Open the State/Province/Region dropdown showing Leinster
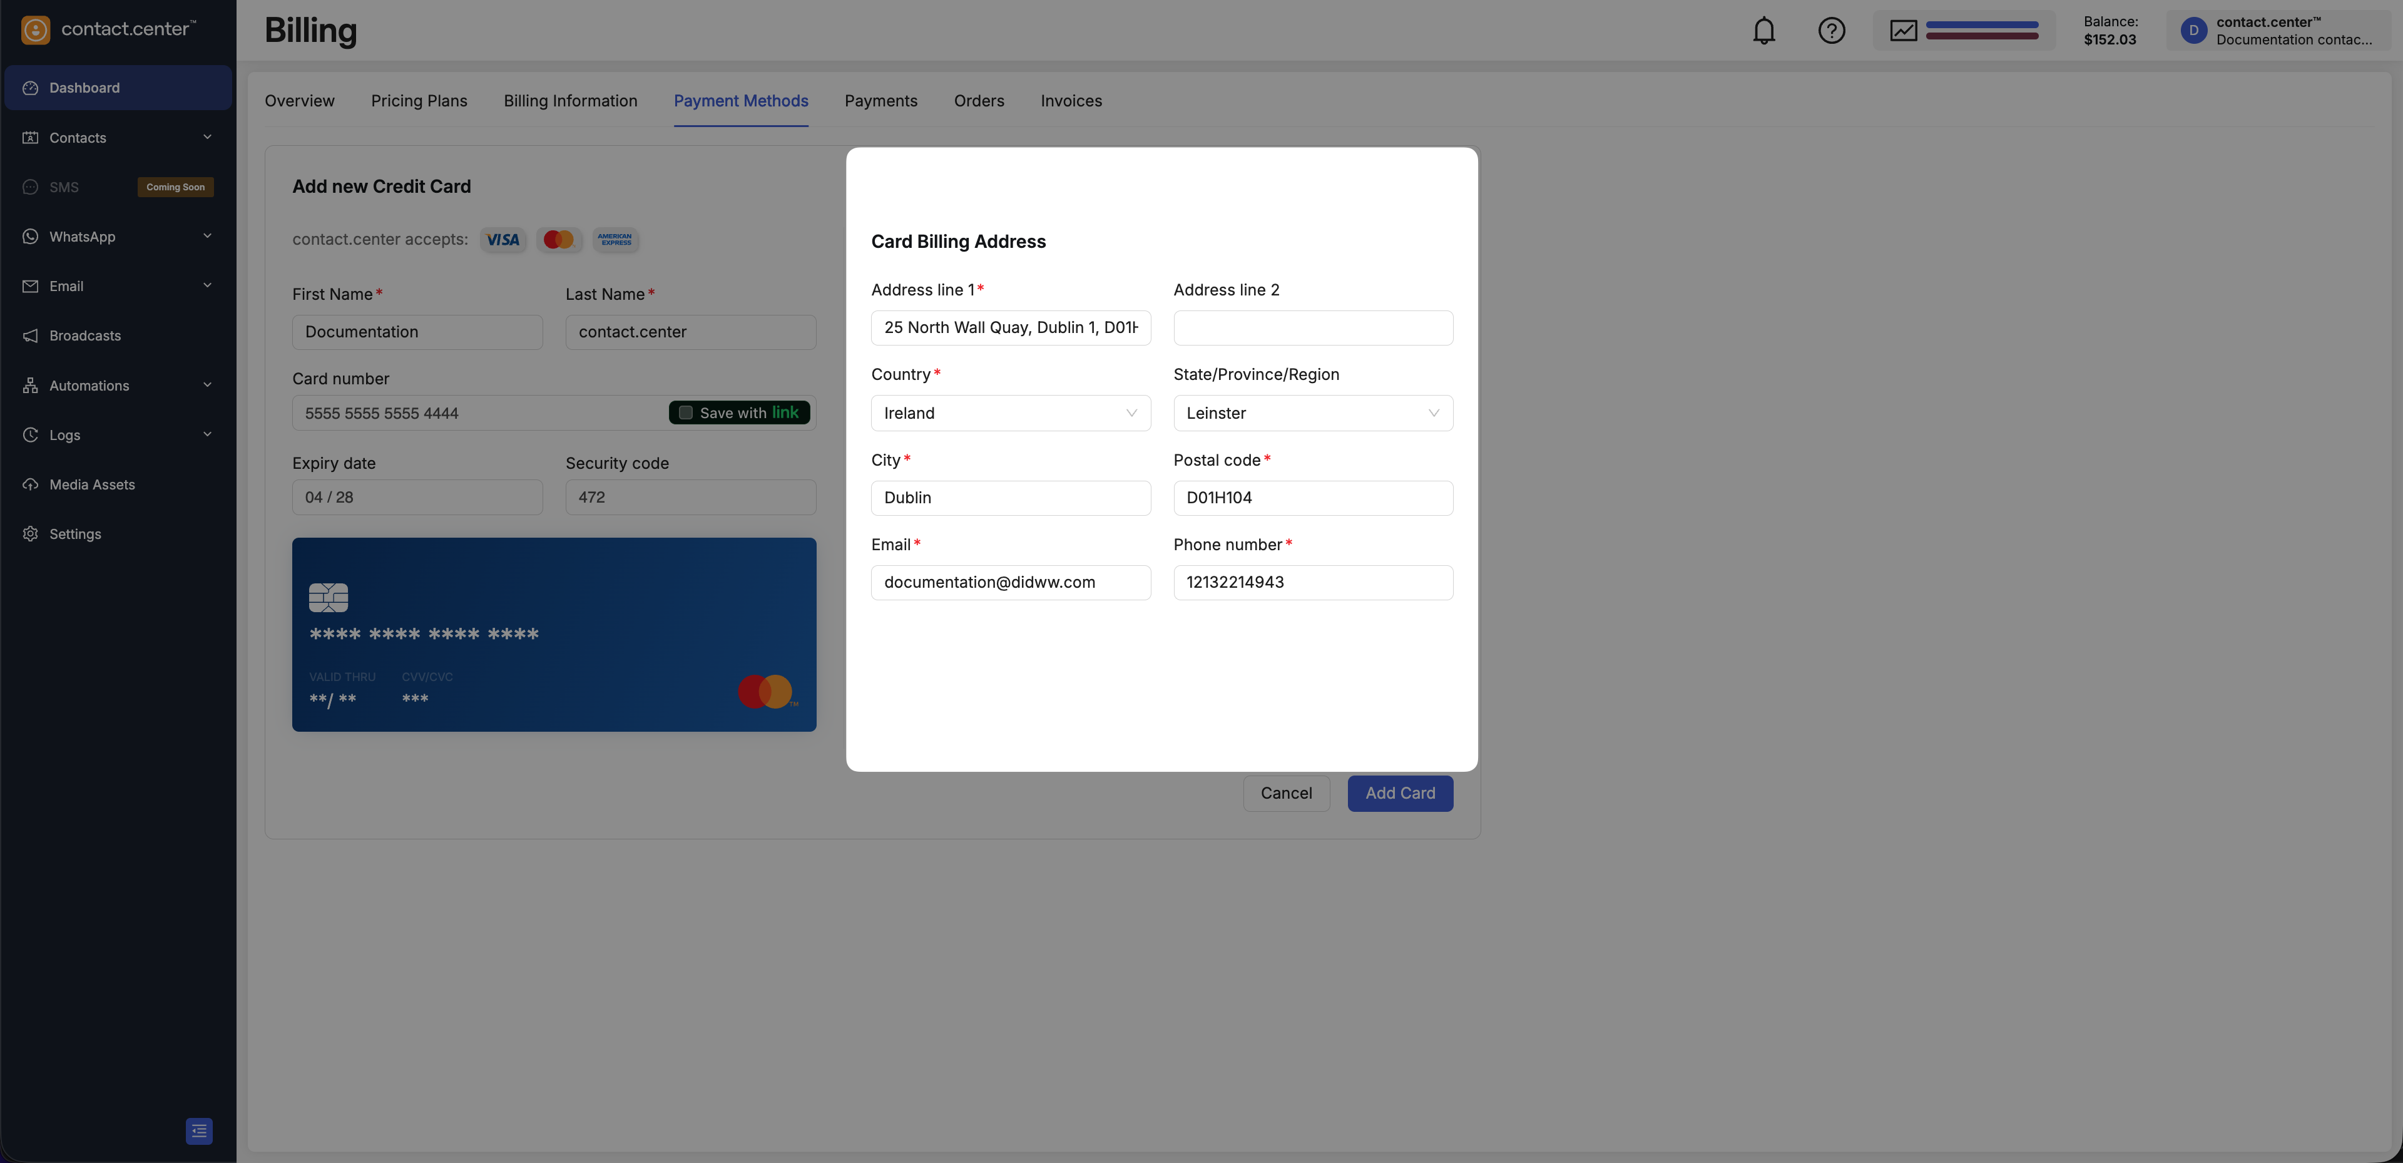The image size is (2403, 1163). [x=1312, y=412]
